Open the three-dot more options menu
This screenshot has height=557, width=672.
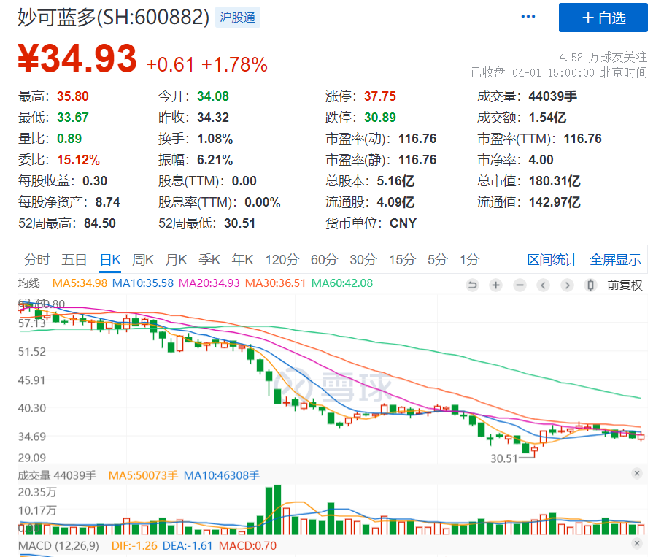click(528, 17)
